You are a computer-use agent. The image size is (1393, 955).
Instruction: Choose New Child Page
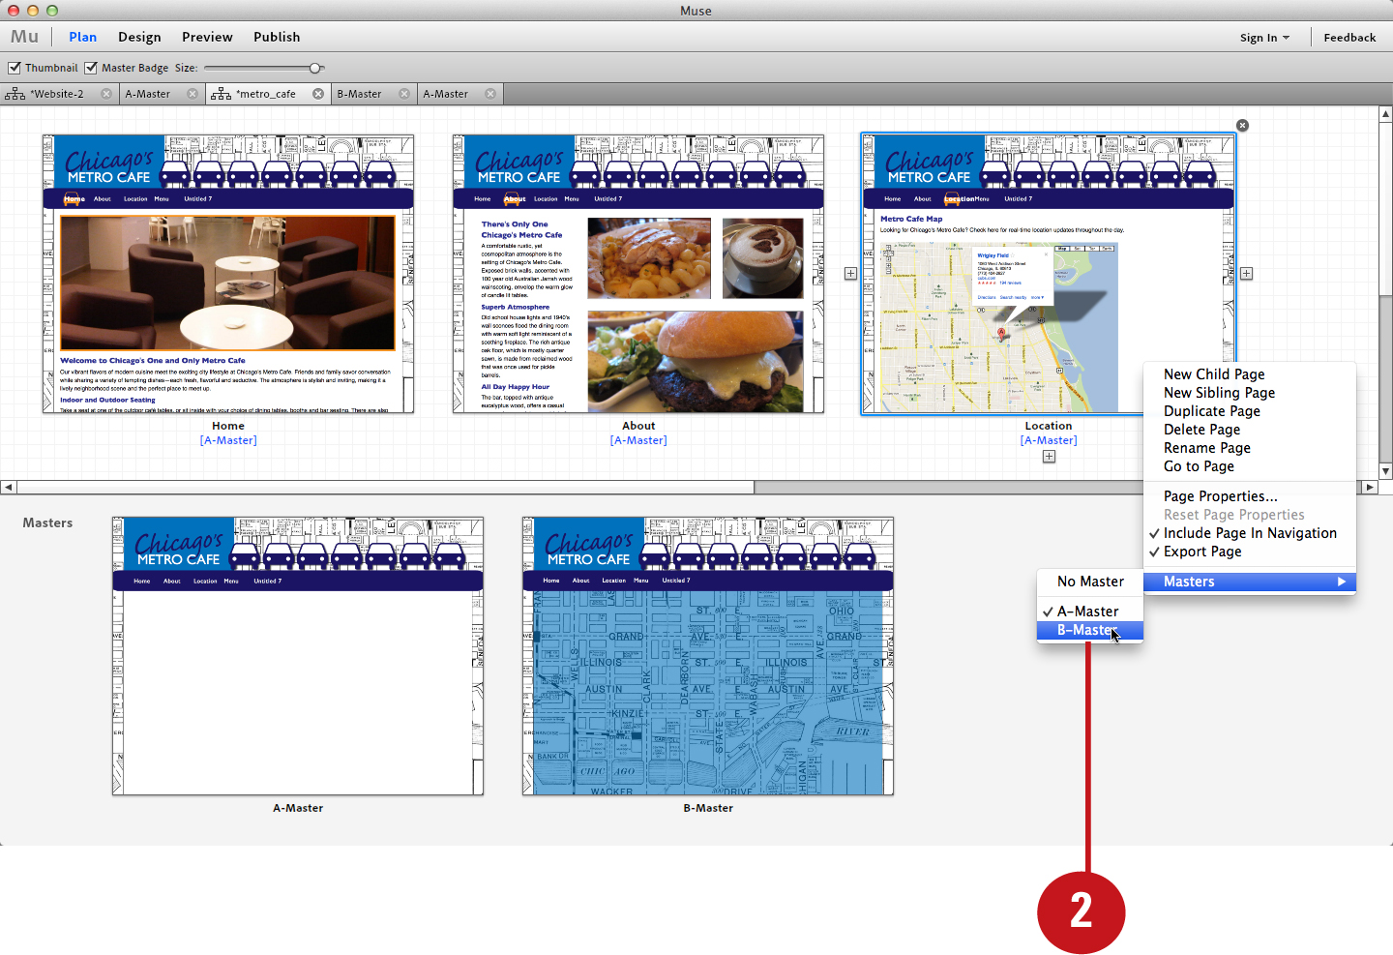(1250, 374)
